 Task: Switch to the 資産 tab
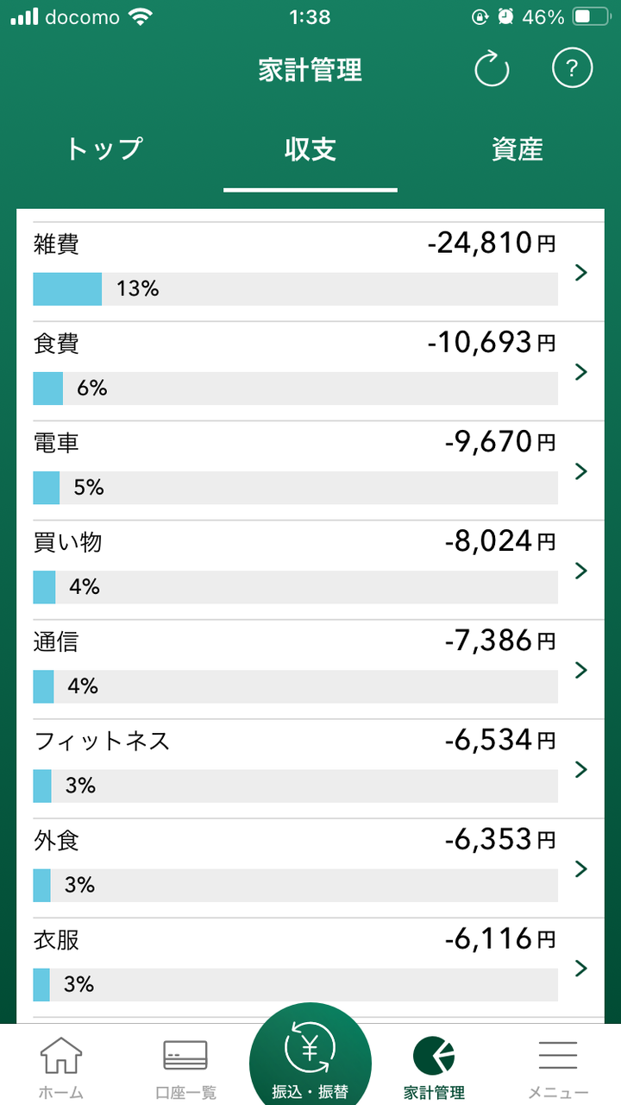tap(517, 149)
